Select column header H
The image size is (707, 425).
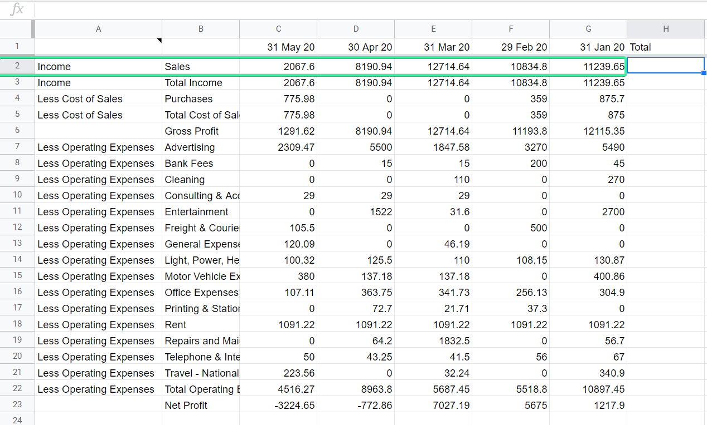tap(666, 28)
